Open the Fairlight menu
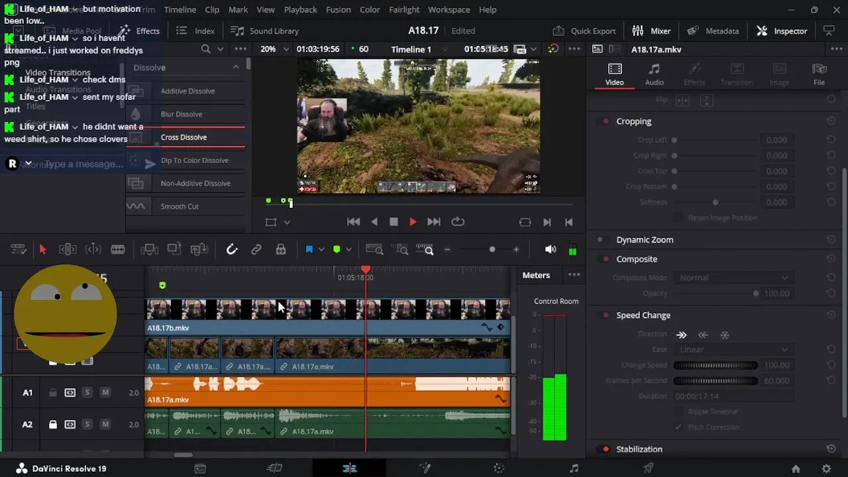 404,10
